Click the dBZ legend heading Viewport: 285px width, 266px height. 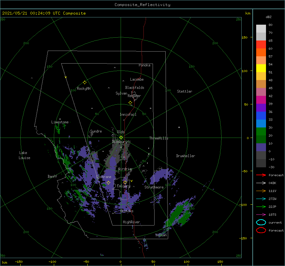269,17
